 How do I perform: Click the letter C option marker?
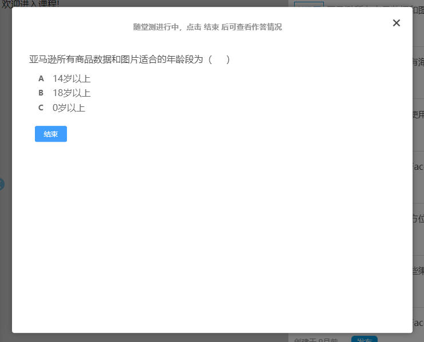tap(41, 108)
